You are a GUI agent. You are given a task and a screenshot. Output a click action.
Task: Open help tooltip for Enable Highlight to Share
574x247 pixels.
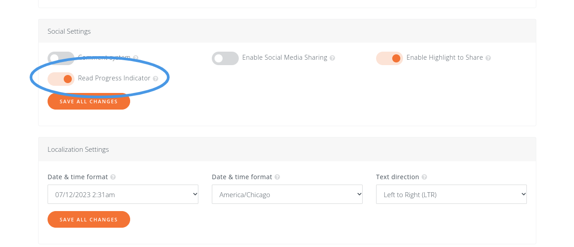[x=488, y=58]
